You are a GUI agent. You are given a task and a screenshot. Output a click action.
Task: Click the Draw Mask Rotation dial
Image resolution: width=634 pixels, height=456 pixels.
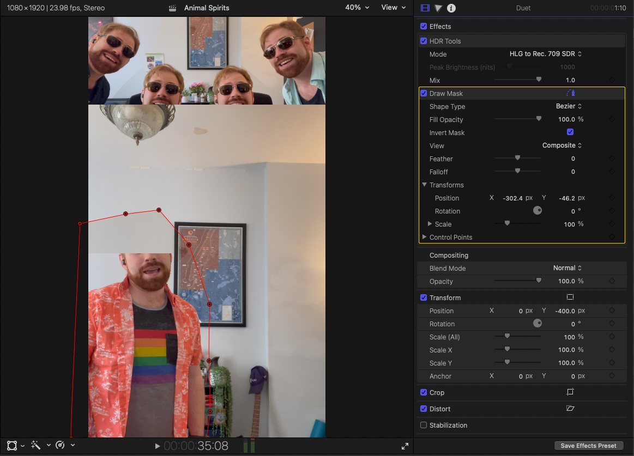click(x=538, y=211)
